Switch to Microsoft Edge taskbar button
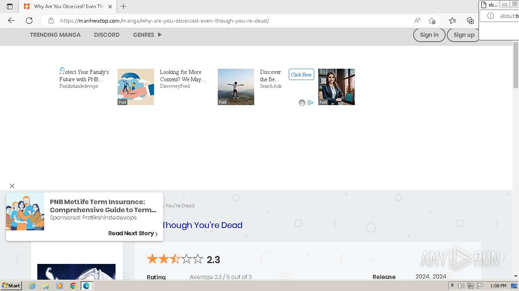The width and height of the screenshot is (519, 291). pos(86,286)
